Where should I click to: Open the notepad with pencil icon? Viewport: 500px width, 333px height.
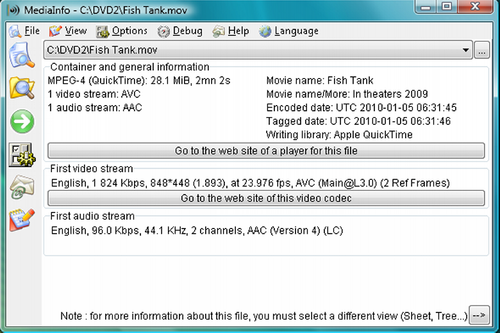pos(22,220)
